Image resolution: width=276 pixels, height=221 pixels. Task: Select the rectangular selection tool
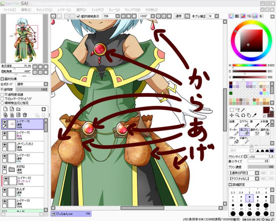pos(232,110)
